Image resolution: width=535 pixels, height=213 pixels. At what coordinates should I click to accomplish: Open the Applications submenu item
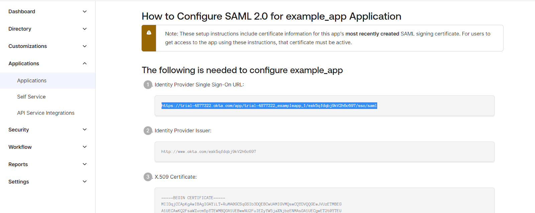32,81
